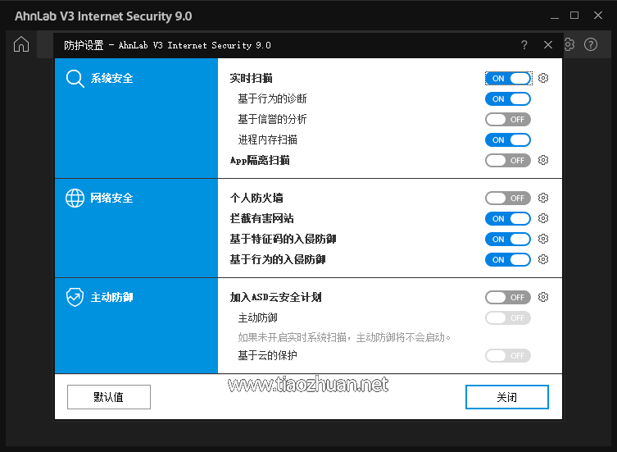Open settings gear for 基于行为的入侵防御
Screen dimensions: 617x452
click(x=543, y=259)
